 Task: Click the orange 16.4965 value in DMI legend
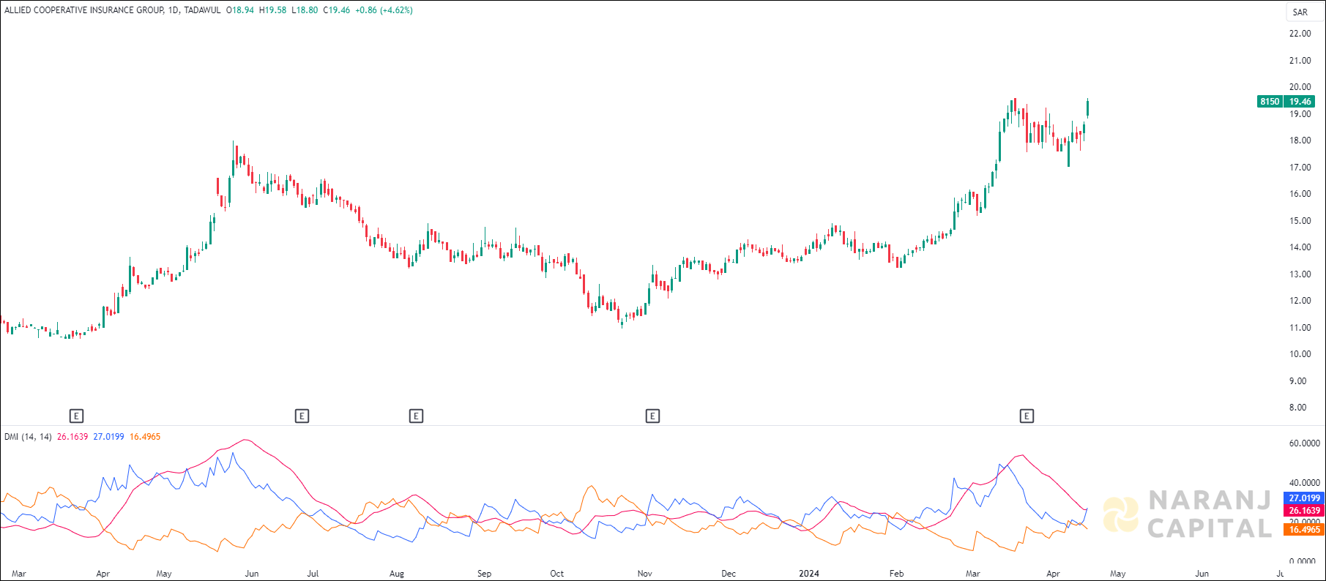click(x=145, y=437)
